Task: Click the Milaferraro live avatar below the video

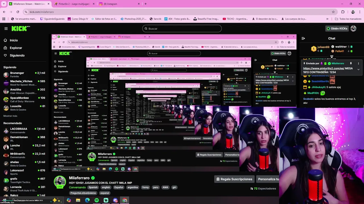Action: pos(60,182)
